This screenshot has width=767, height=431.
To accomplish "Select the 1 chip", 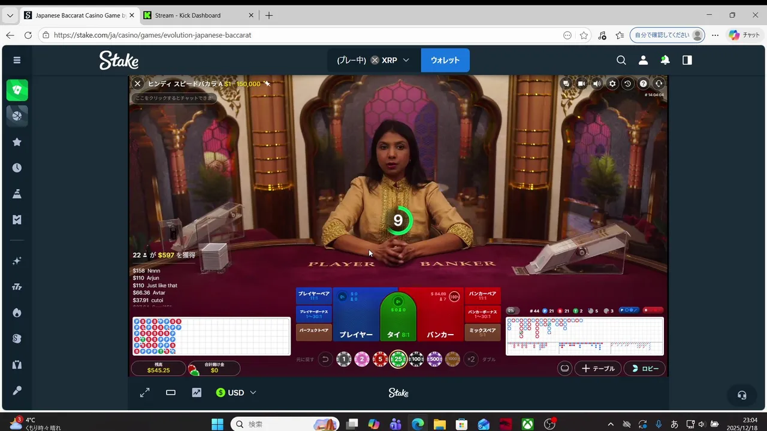I will (x=344, y=359).
